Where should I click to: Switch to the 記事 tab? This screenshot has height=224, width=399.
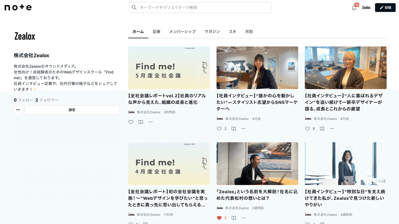pos(157,31)
